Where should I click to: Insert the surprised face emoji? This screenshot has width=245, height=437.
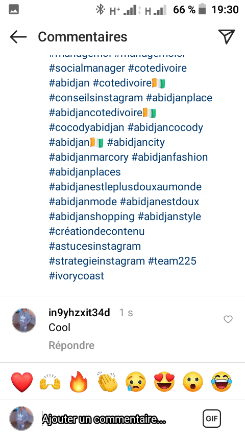[193, 382]
